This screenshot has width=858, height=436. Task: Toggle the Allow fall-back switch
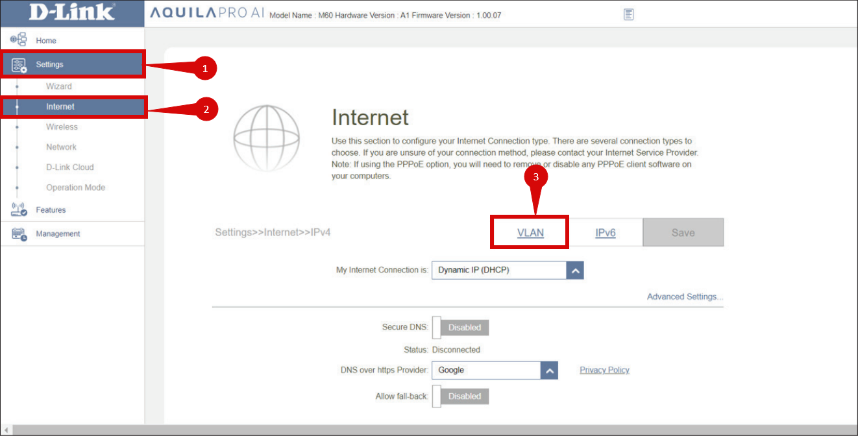pos(460,396)
